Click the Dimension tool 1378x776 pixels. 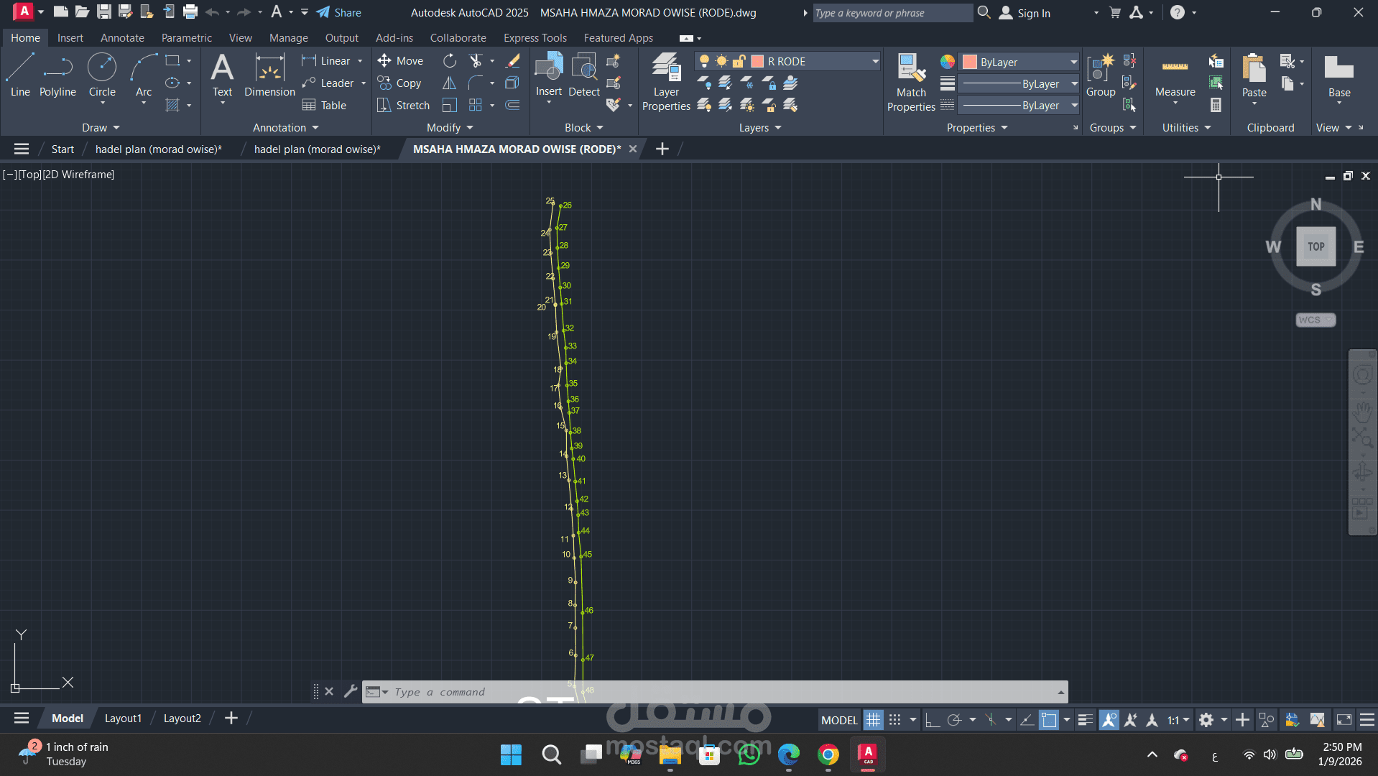click(269, 75)
